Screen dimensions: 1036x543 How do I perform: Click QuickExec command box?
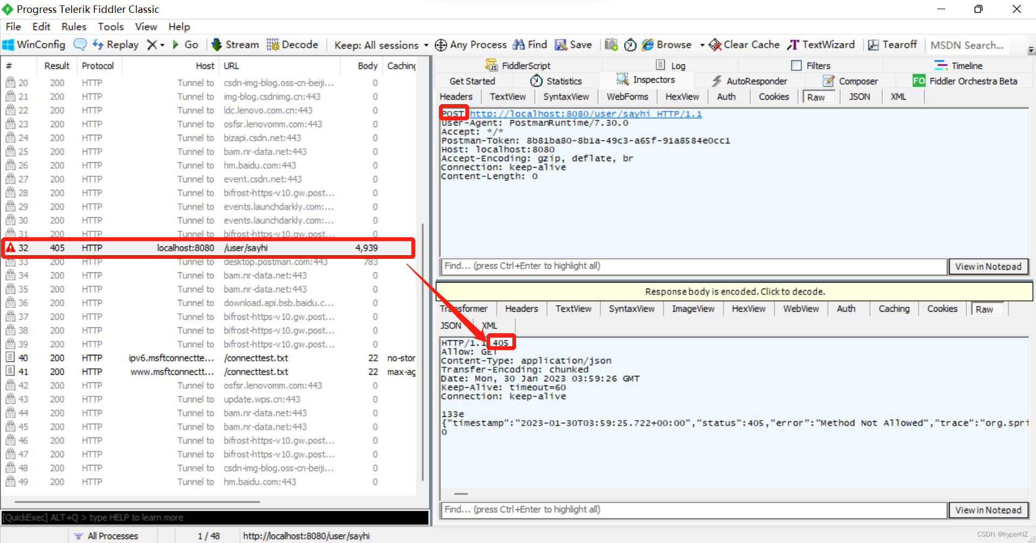pos(215,518)
